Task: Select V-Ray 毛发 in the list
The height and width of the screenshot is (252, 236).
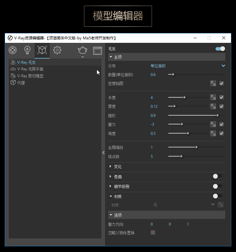Action: click(x=55, y=62)
